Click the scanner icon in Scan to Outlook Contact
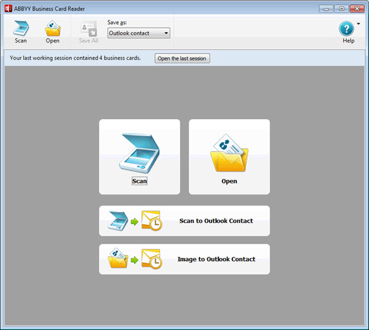 (117, 220)
